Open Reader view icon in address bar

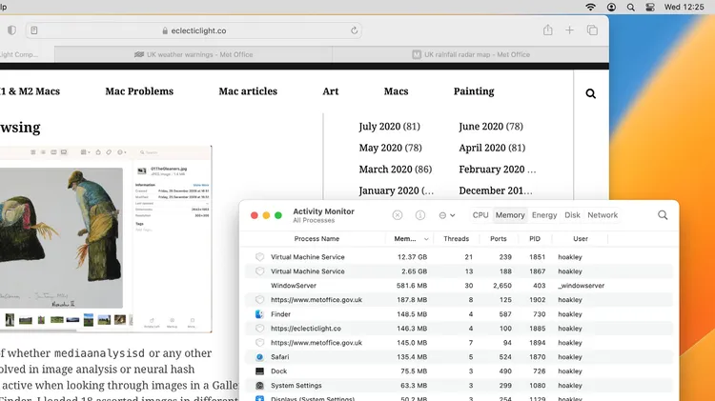pos(34,30)
